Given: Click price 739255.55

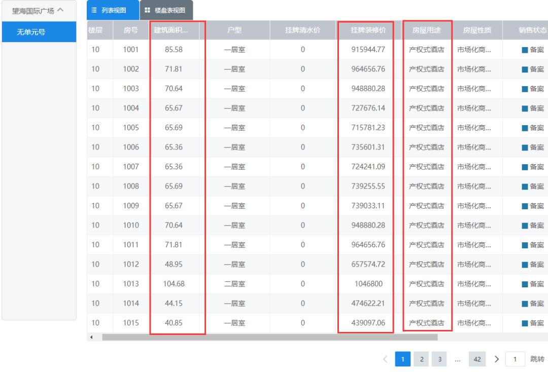Looking at the screenshot, I should (x=368, y=187).
